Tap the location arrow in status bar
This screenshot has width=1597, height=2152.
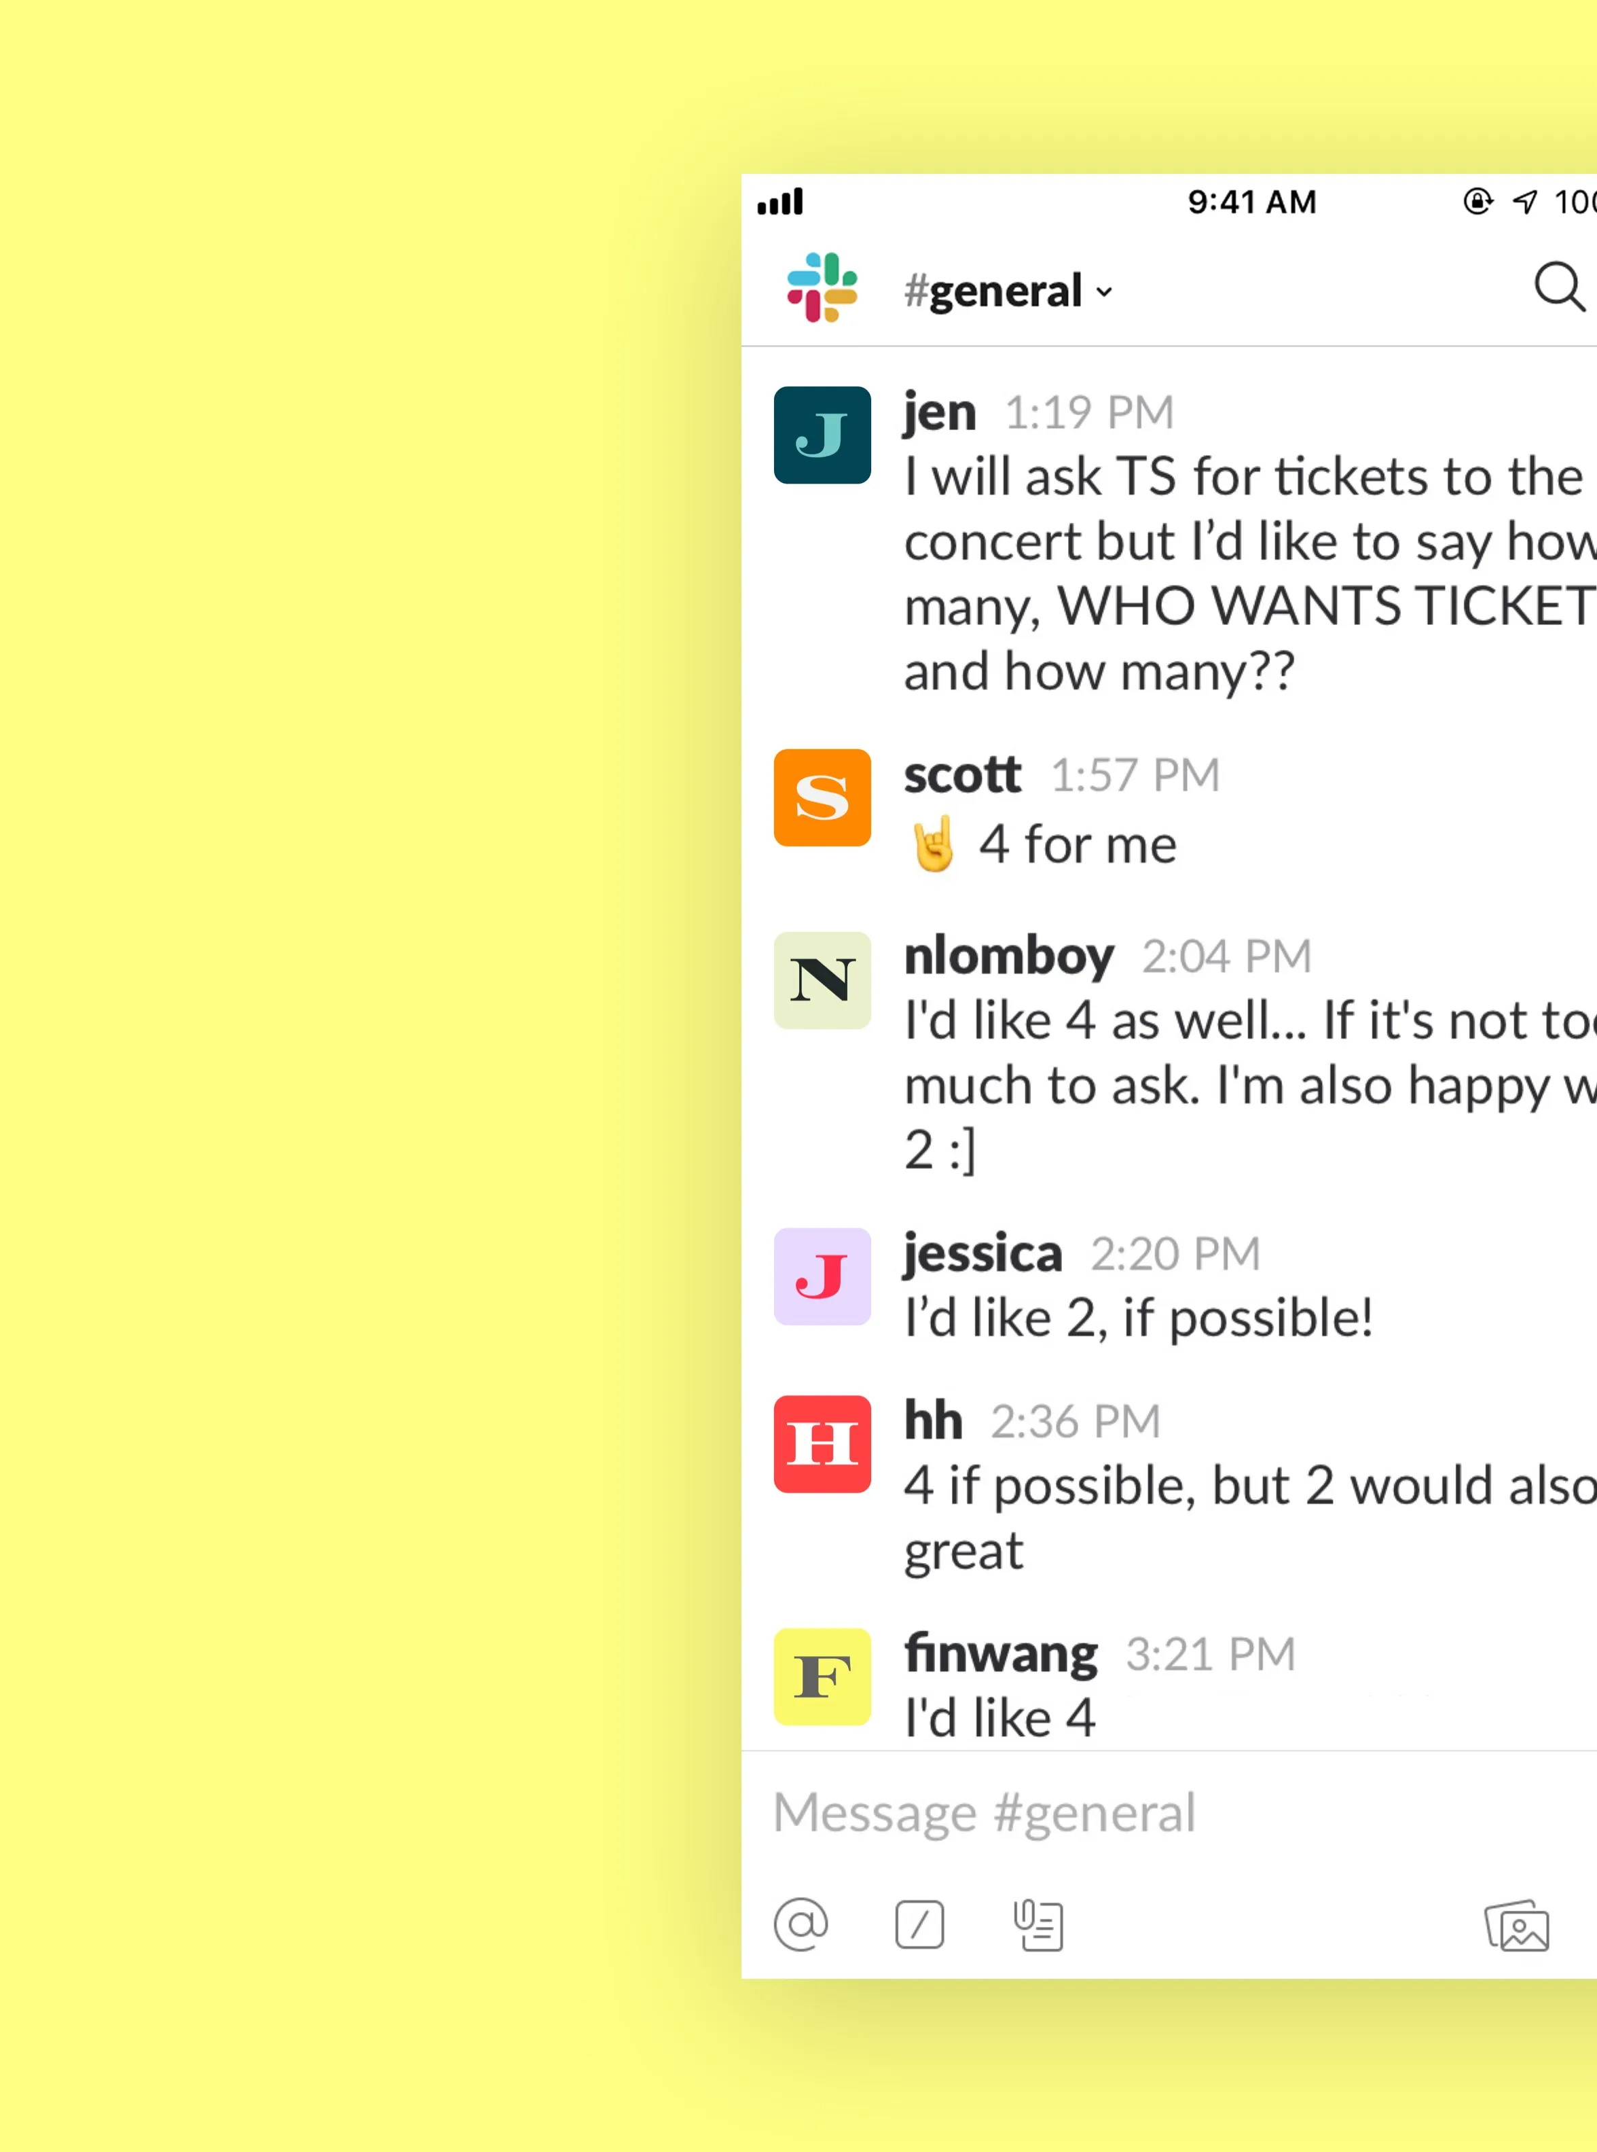(x=1524, y=201)
